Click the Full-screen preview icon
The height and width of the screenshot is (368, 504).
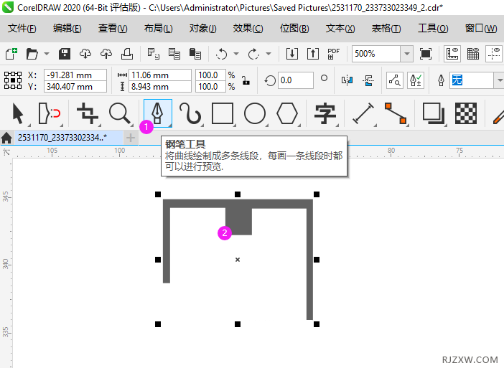coord(426,54)
